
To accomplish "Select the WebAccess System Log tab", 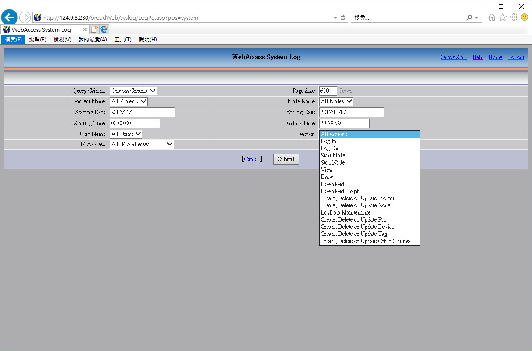I will (x=45, y=29).
